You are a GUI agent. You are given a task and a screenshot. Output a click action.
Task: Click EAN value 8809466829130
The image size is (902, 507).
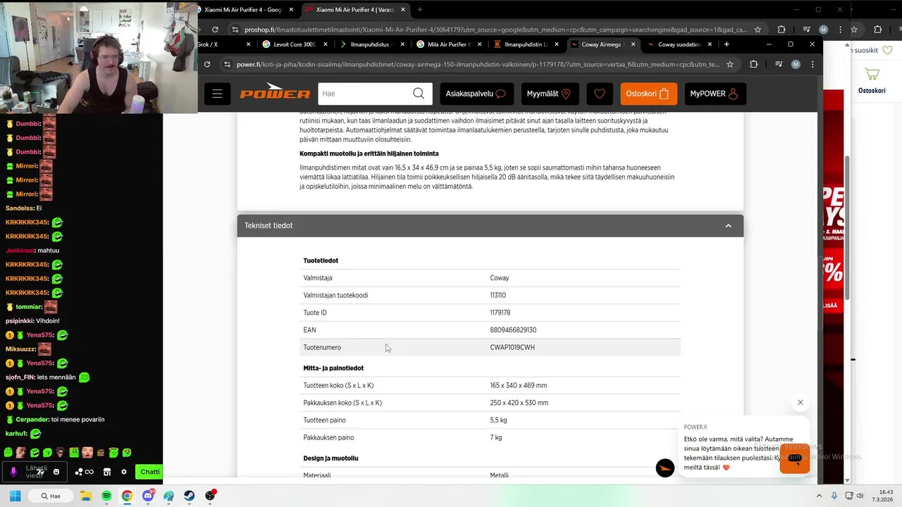513,330
